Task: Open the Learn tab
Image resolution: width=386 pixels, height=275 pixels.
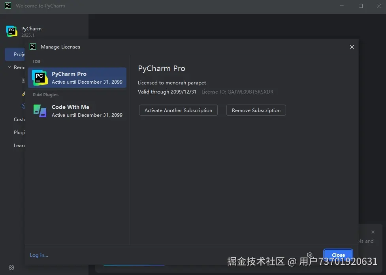Action: coord(19,145)
